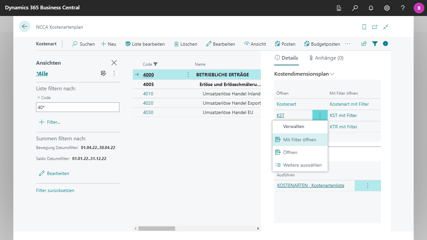Viewport: 427px width, 240px height.
Task: Open more options ellipsis in toolbar
Action: click(348, 44)
